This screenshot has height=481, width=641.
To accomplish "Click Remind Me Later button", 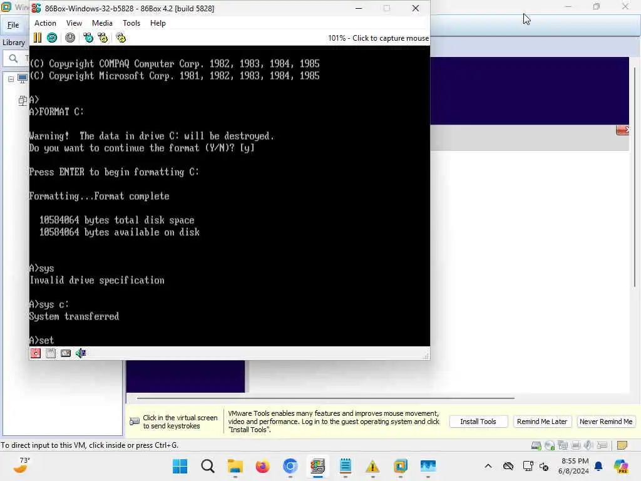I will [541, 422].
